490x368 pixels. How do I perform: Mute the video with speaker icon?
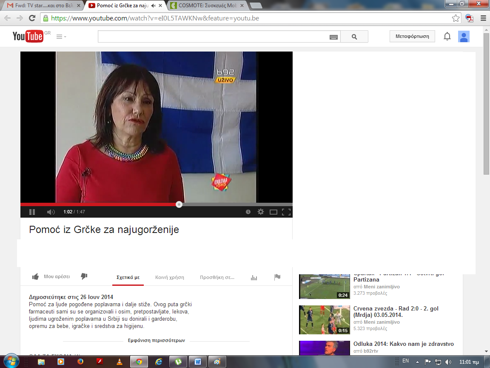51,212
